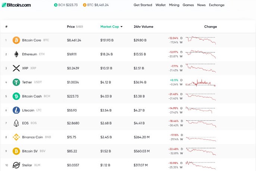
Task: Click the Bitcoin SV gold icon
Action: [16, 151]
